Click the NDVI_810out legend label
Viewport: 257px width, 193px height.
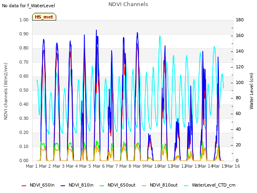pos(163,185)
